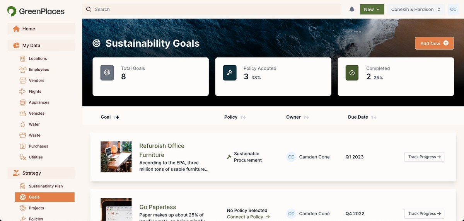Track Progress for Refurbish Office Furniture

click(x=424, y=157)
